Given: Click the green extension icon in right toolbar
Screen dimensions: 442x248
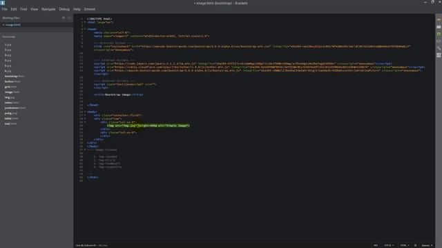Looking at the screenshot, I should tap(439, 34).
